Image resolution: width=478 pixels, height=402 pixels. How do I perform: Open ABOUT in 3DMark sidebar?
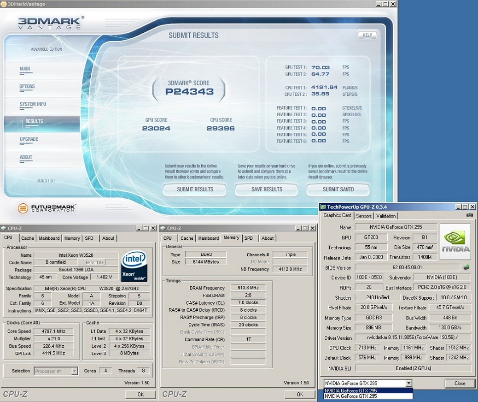point(26,157)
